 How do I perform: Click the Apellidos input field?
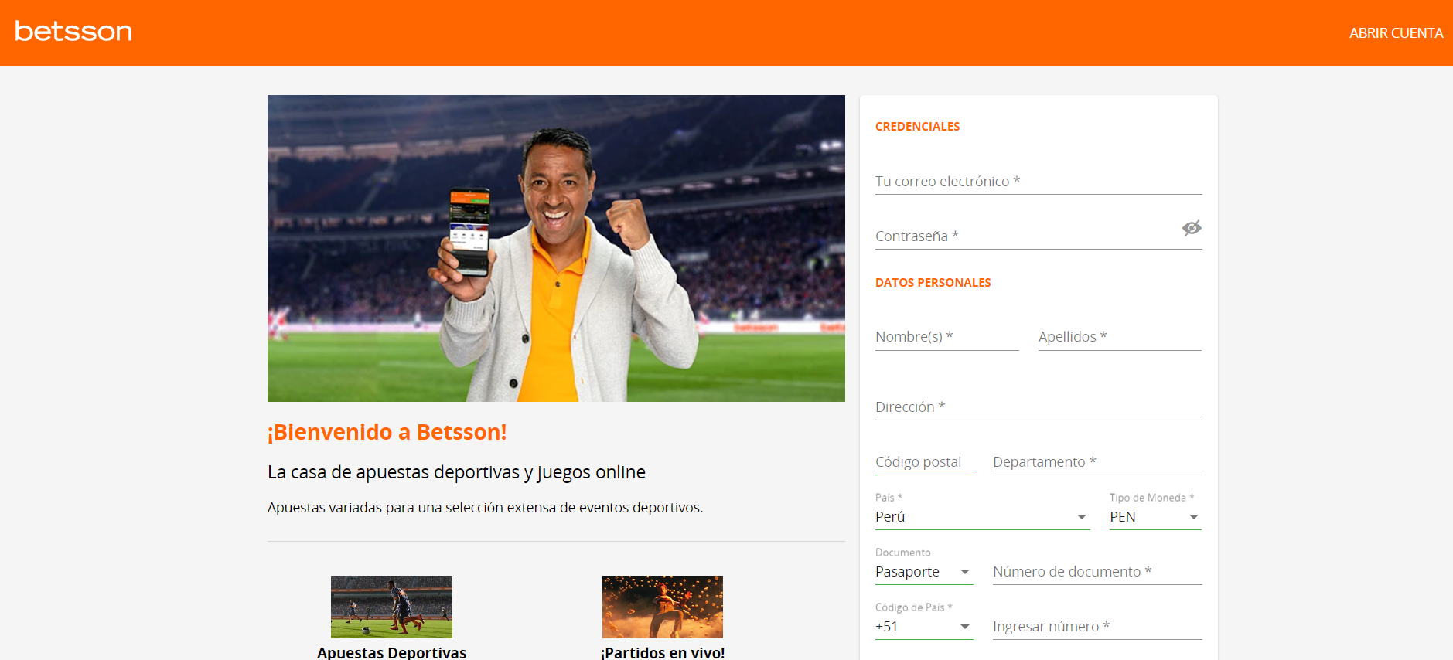click(x=1120, y=337)
